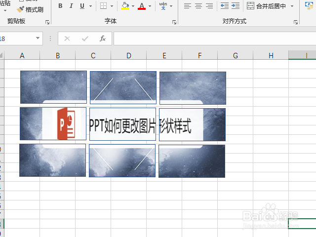Click the paste button dropdown arrow

(x=5, y=10)
